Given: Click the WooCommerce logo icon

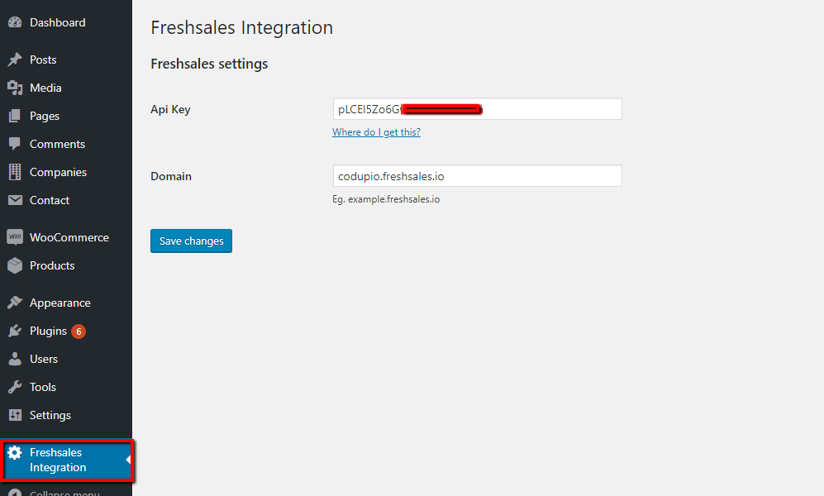Looking at the screenshot, I should point(15,237).
